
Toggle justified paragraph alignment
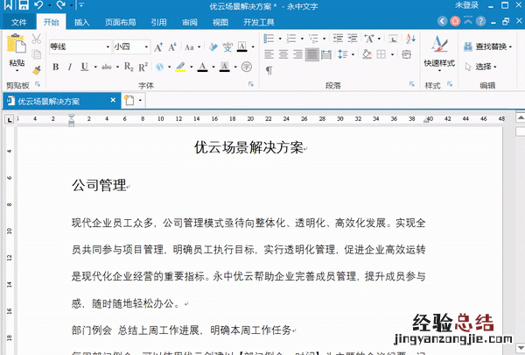pos(312,54)
